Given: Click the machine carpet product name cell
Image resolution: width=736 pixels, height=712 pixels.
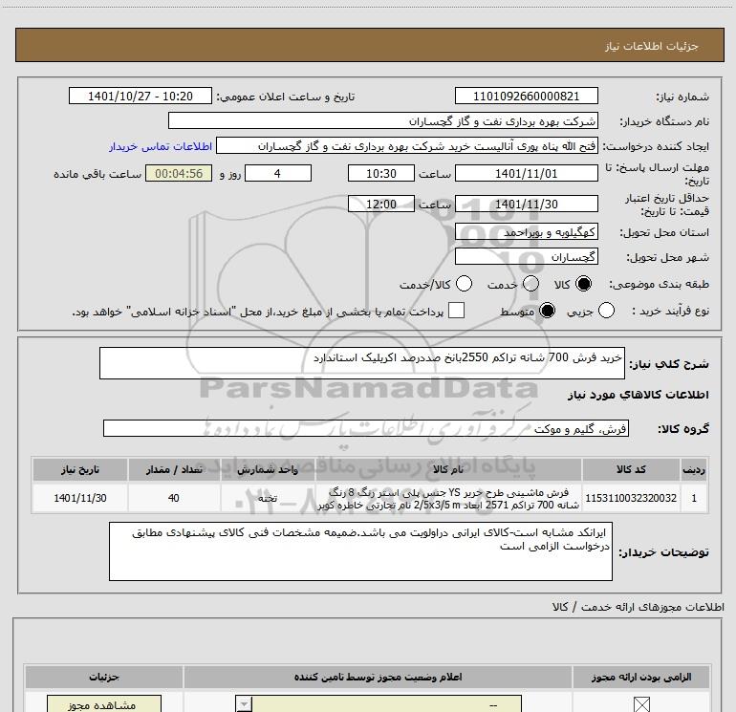Looking at the screenshot, I should click(448, 498).
